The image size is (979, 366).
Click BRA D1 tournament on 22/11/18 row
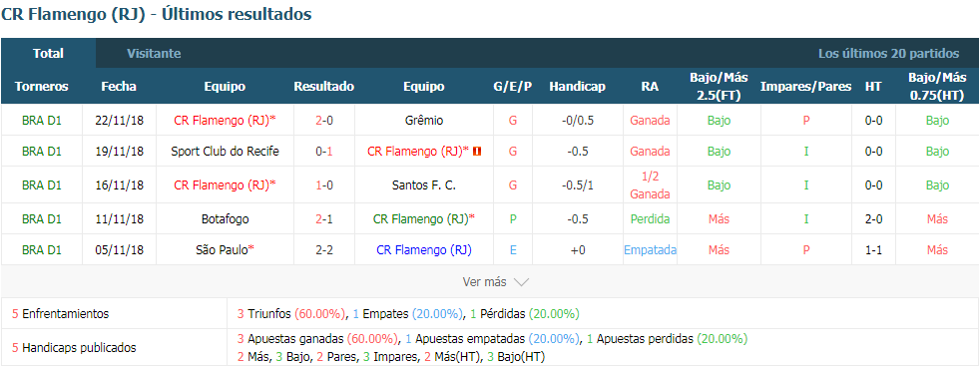click(x=42, y=121)
